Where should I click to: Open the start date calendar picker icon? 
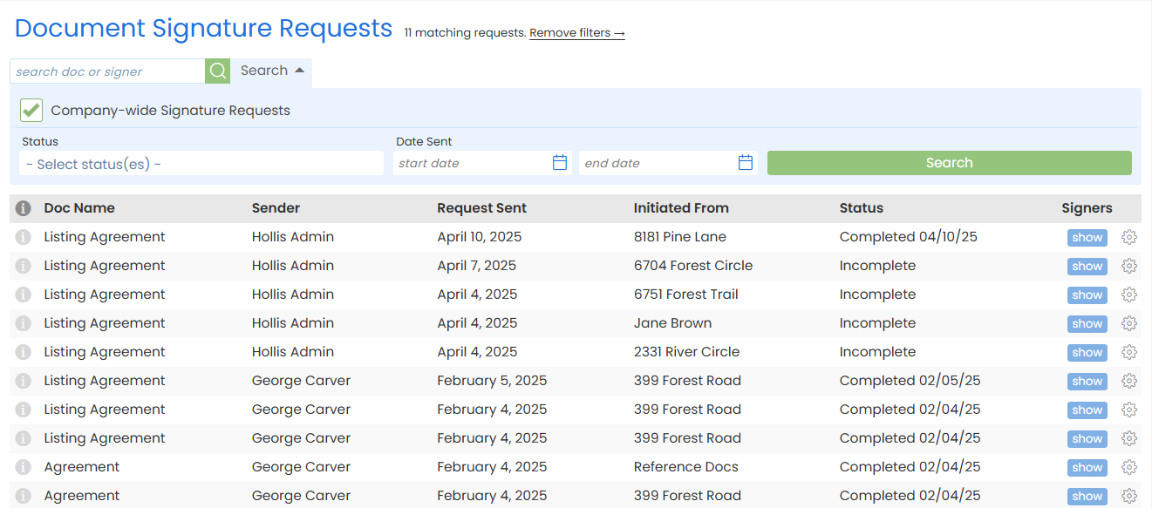560,163
